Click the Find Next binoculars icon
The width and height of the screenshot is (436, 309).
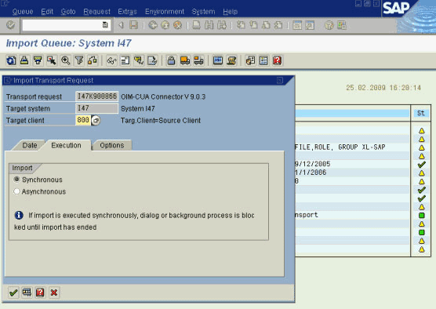(x=222, y=25)
